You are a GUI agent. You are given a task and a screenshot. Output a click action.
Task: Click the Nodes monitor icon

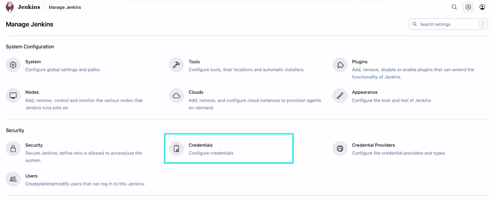coord(13,96)
